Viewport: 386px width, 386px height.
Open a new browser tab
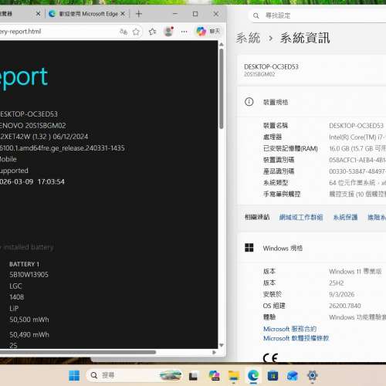tap(139, 14)
